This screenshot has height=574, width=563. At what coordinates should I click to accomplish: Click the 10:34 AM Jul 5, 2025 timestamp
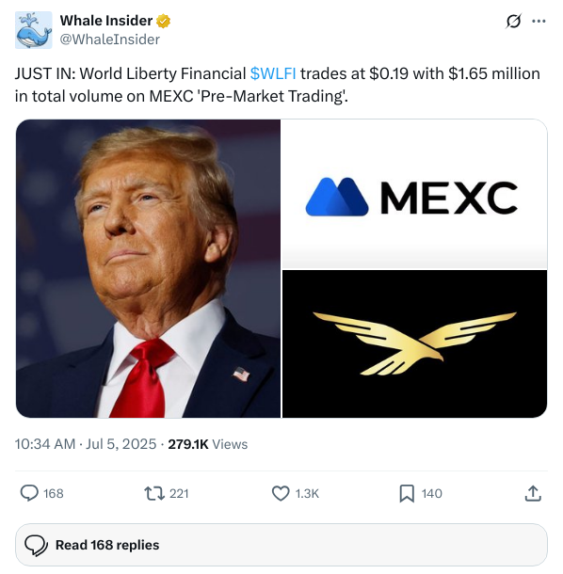pos(86,444)
